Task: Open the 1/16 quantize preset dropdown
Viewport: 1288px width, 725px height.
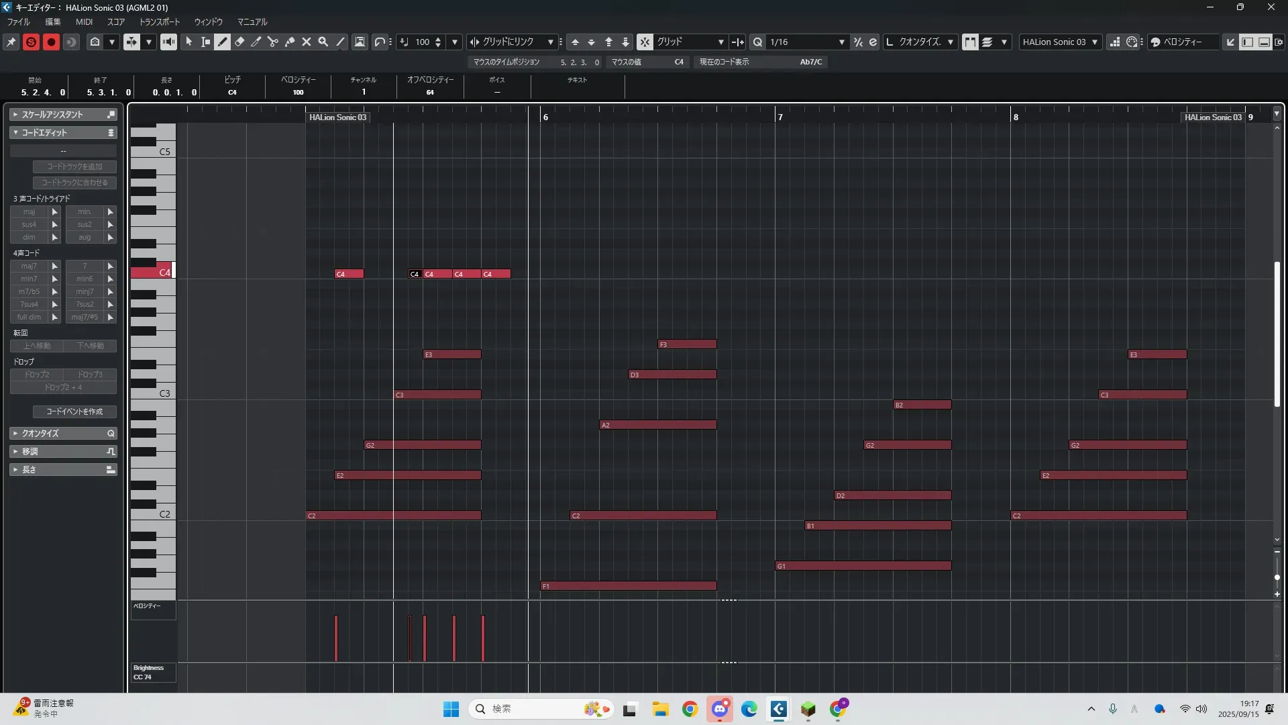Action: point(841,42)
